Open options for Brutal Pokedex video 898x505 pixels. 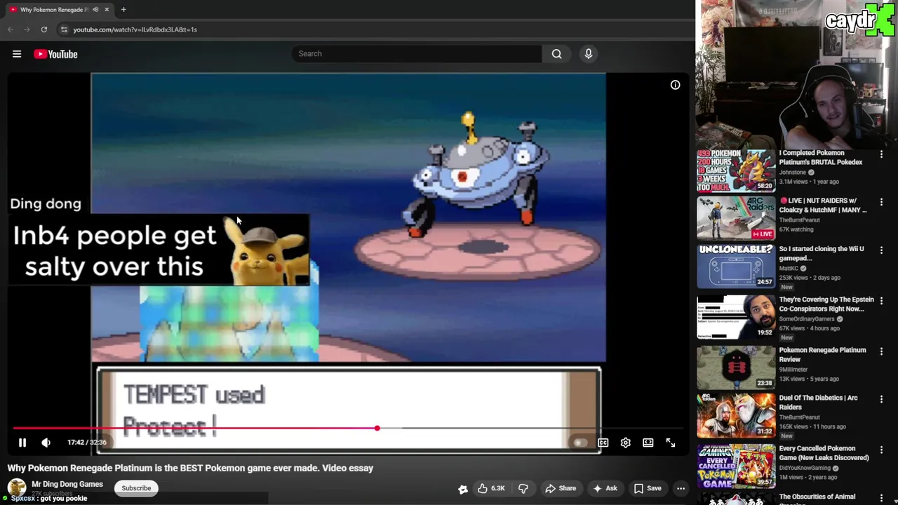[x=882, y=154]
